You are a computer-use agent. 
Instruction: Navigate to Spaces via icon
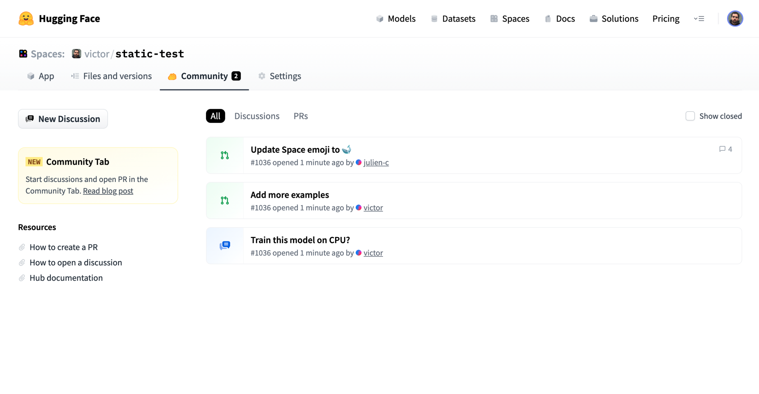pyautogui.click(x=494, y=19)
